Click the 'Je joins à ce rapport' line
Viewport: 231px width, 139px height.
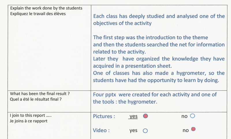coord(29,121)
